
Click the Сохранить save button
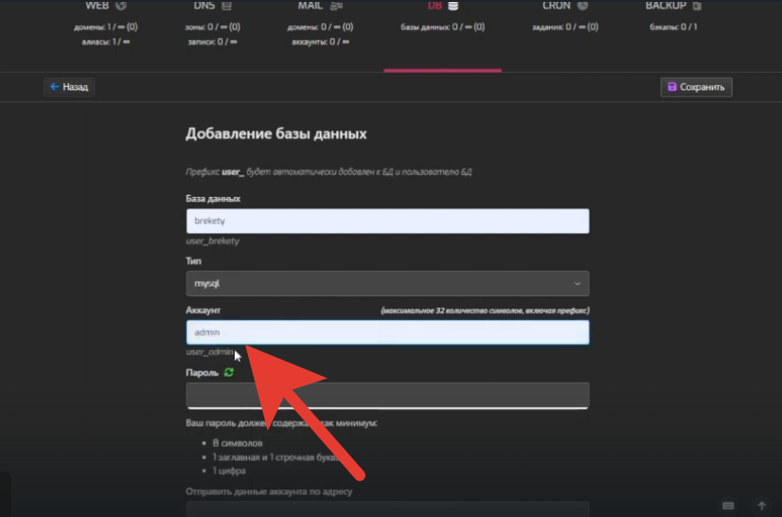coord(696,87)
